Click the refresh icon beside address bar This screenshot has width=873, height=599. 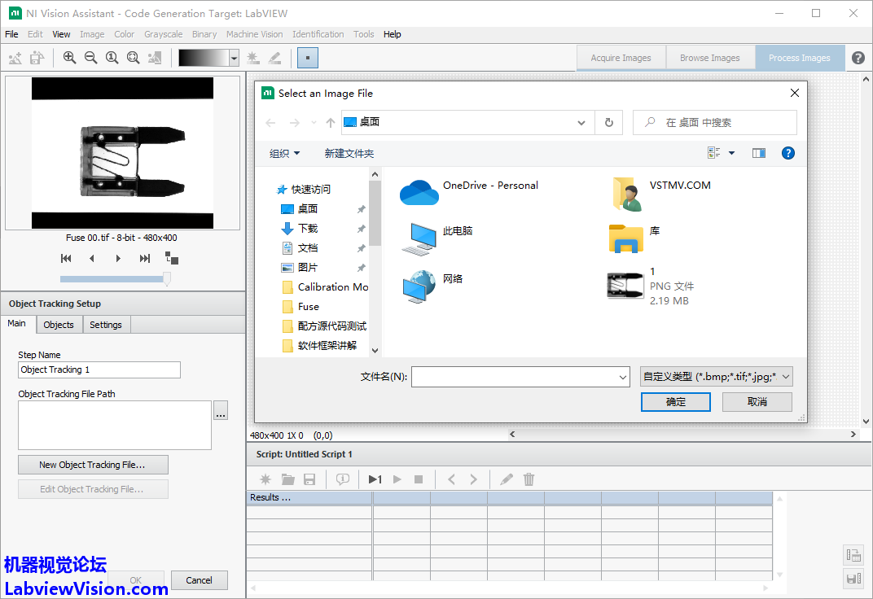coord(608,123)
